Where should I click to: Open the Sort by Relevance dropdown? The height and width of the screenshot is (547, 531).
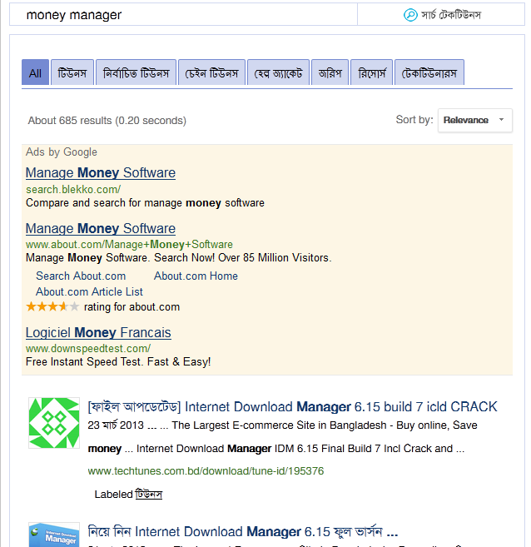click(x=475, y=121)
